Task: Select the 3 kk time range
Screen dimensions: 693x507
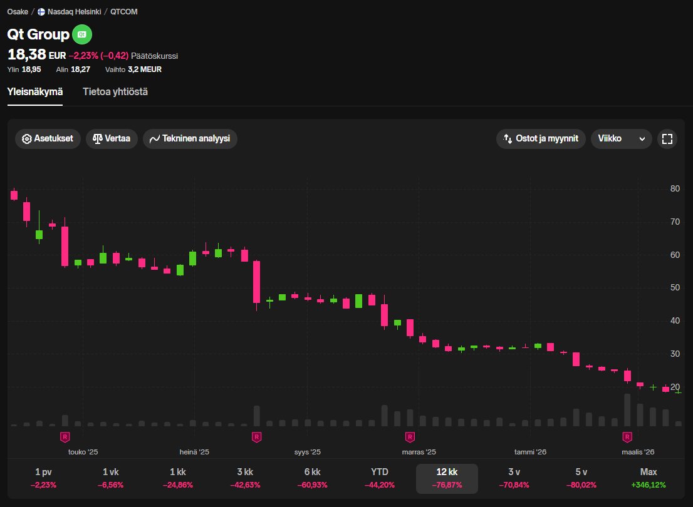Action: [245, 478]
